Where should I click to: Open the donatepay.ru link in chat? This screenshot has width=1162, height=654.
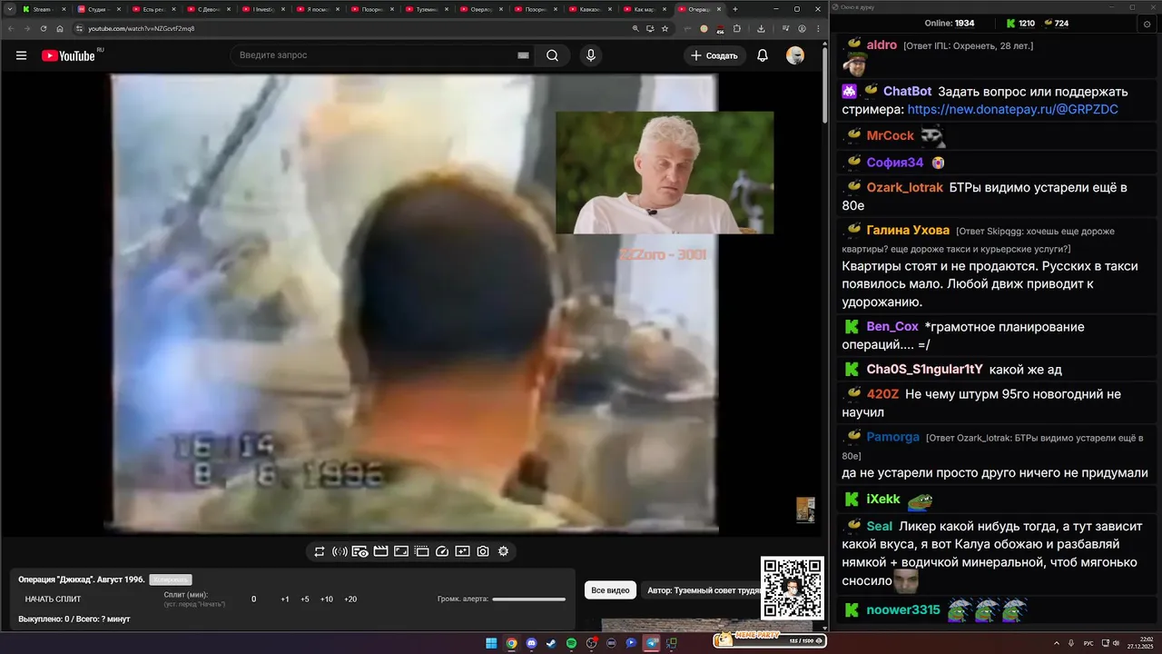[1012, 109]
